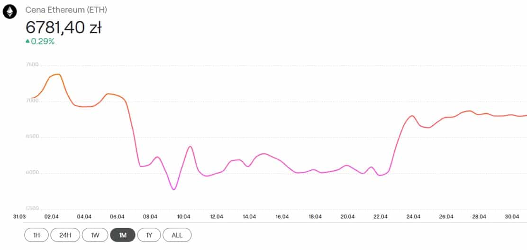Click the 6000 price axis label
This screenshot has width=527, height=250.
(32, 173)
